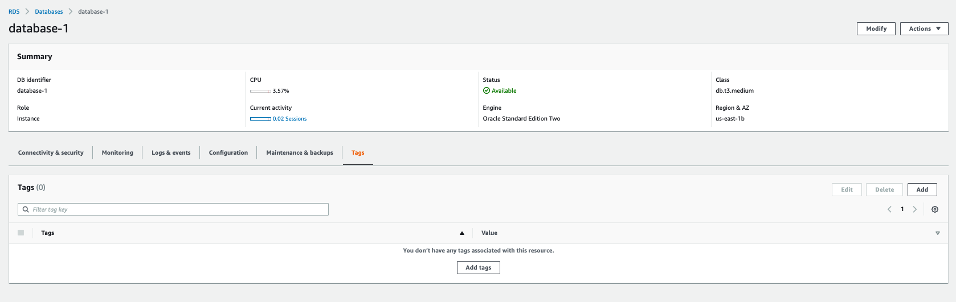Open Maintenance & backups tab
The image size is (956, 302).
click(x=300, y=152)
